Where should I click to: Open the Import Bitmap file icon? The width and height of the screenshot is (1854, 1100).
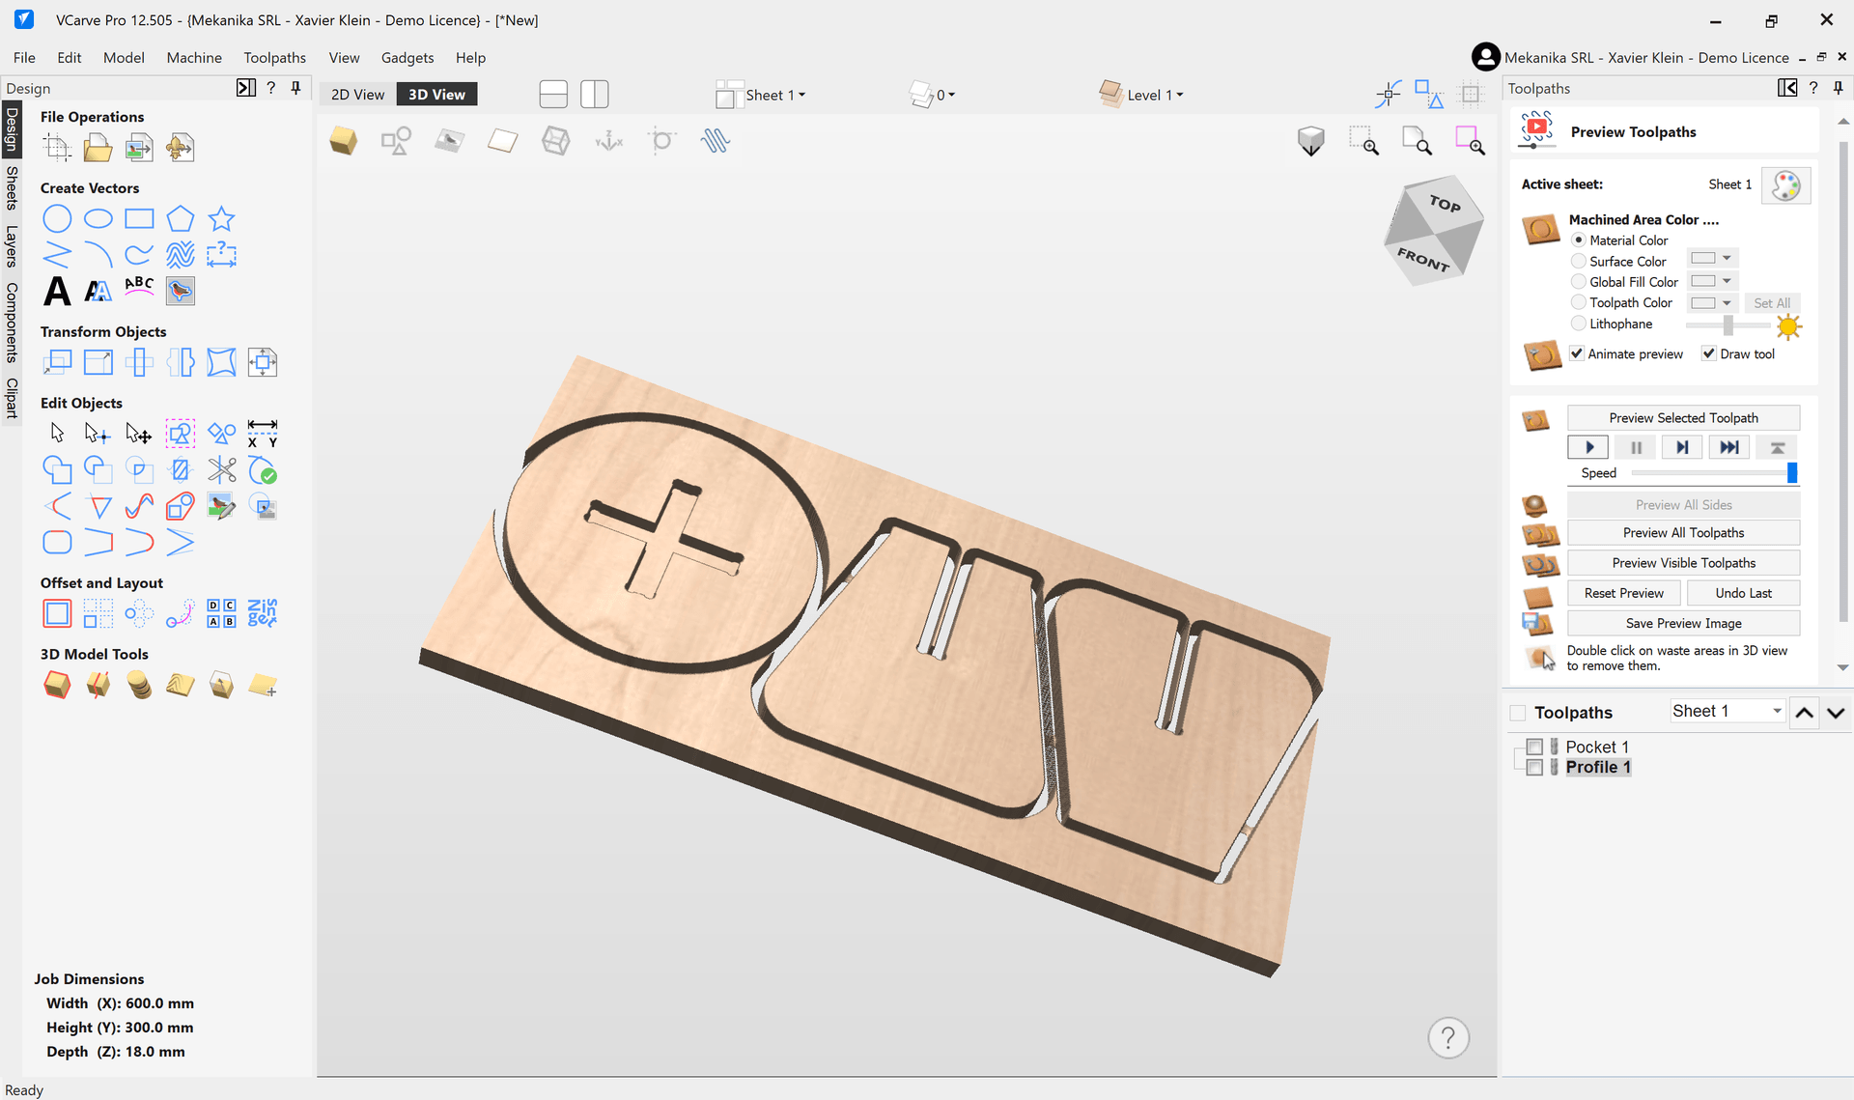pos(139,147)
